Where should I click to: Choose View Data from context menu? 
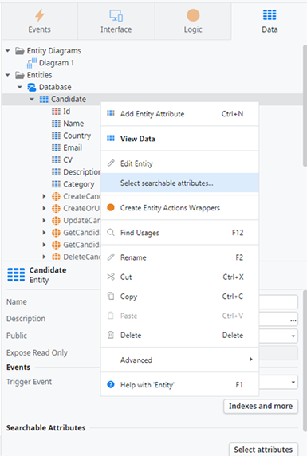[180, 139]
